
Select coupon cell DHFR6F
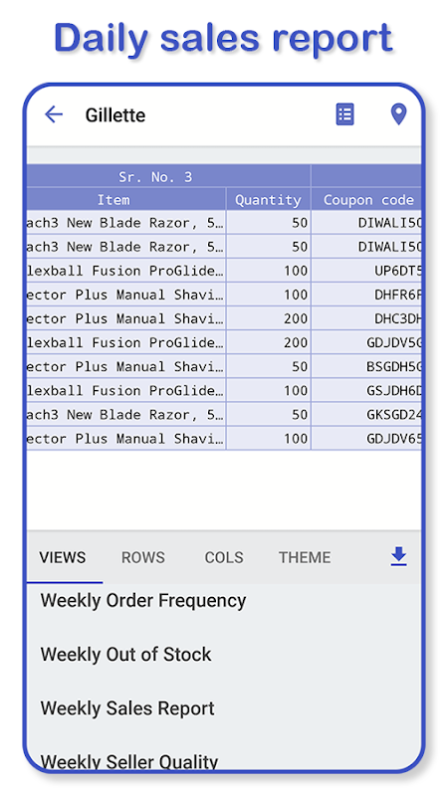(366, 295)
